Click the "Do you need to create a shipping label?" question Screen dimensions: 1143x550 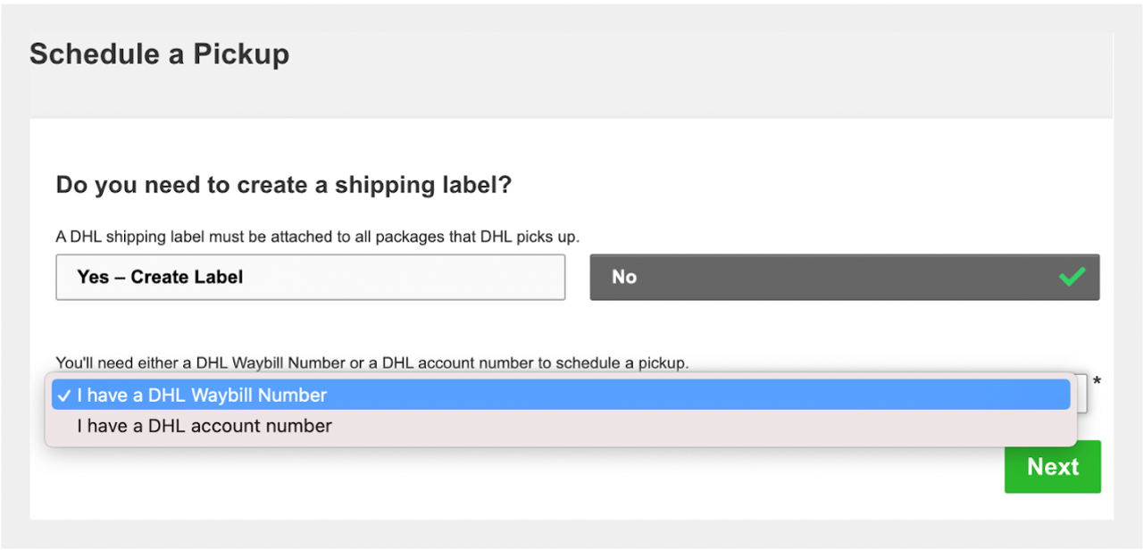pyautogui.click(x=284, y=185)
